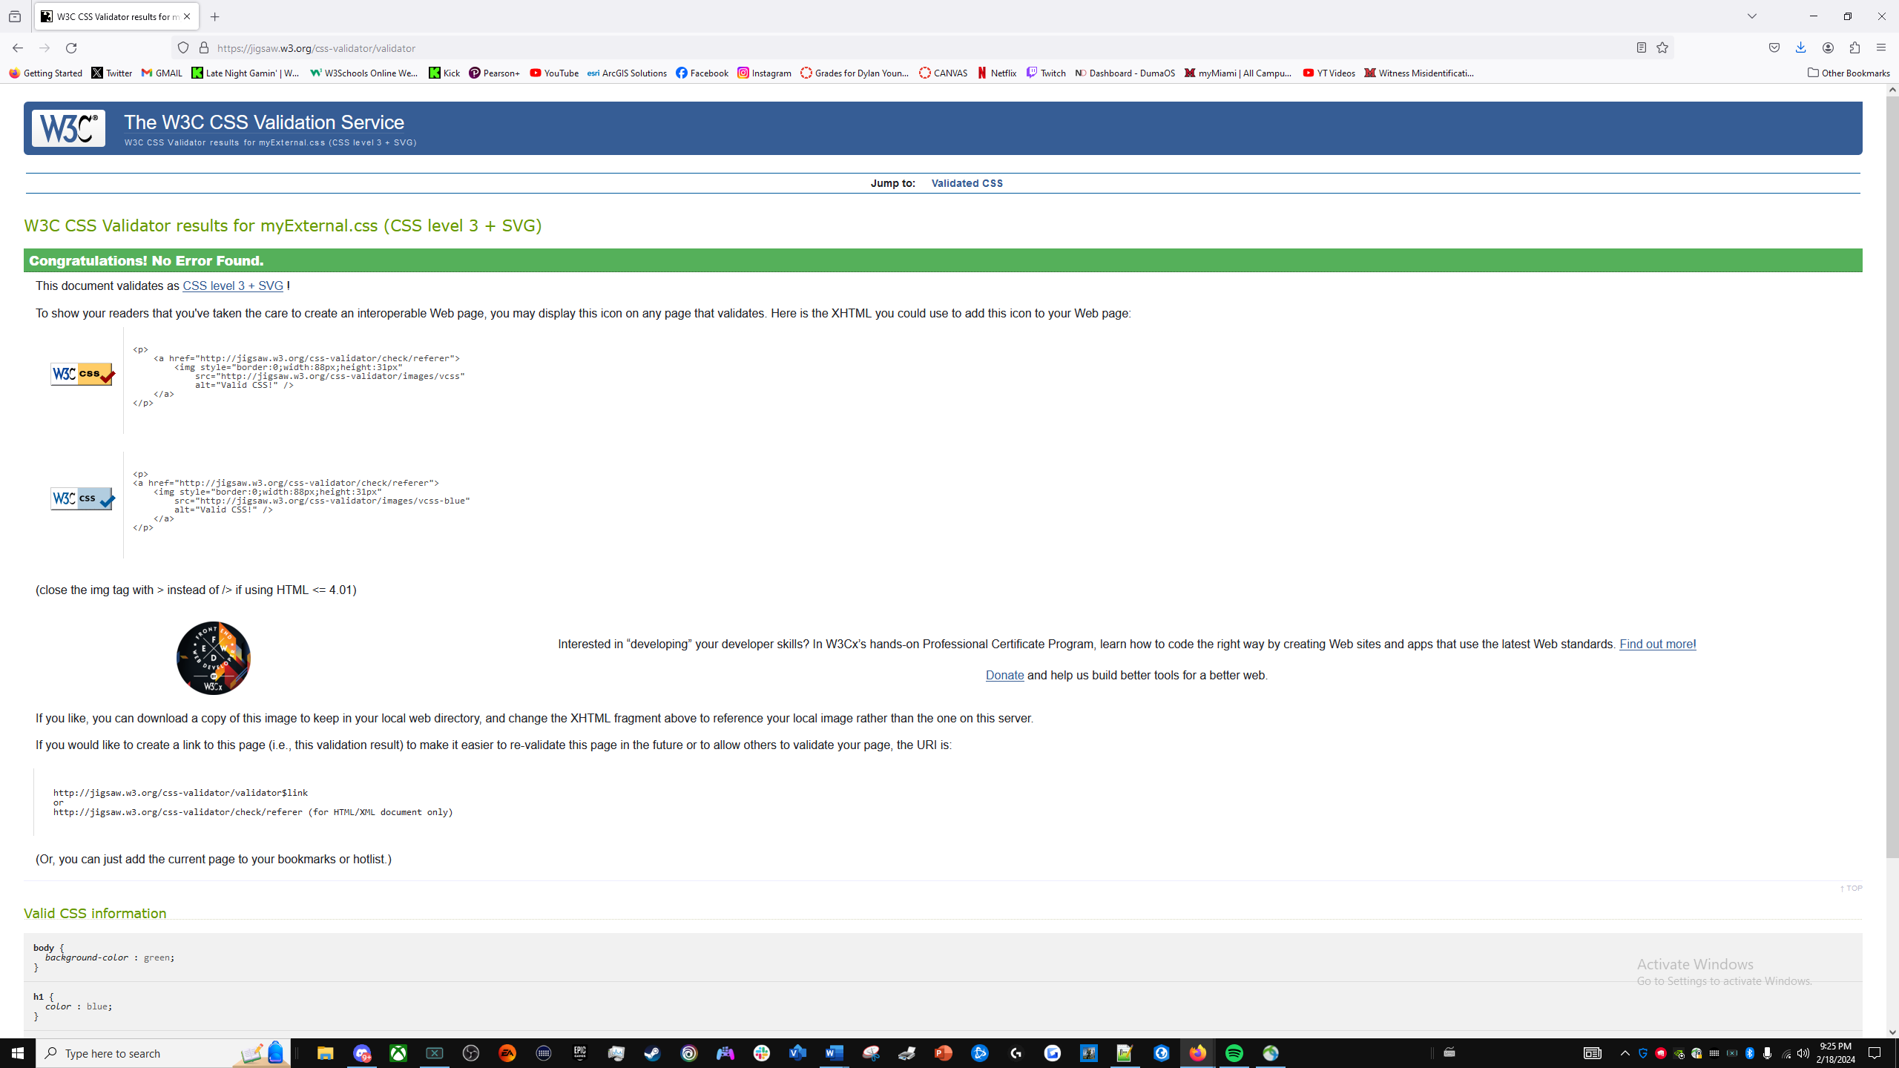The width and height of the screenshot is (1899, 1068).
Task: Click the taskbar Type here to search box
Action: point(163,1053)
